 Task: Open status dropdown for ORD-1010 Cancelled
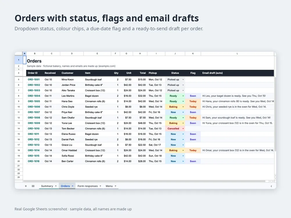point(183,128)
